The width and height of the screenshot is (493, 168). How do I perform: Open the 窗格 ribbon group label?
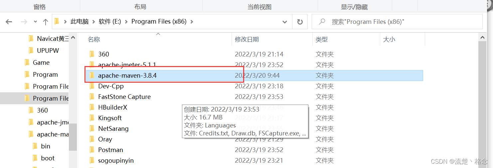pos(40,7)
